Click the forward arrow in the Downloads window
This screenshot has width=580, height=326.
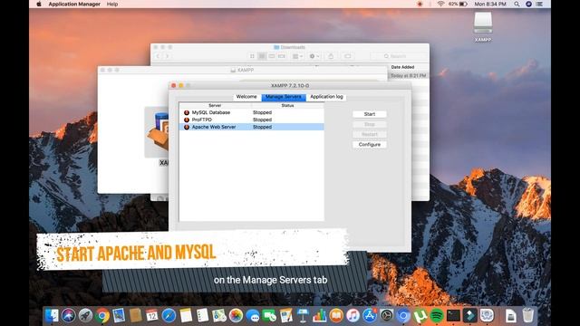tap(167, 56)
